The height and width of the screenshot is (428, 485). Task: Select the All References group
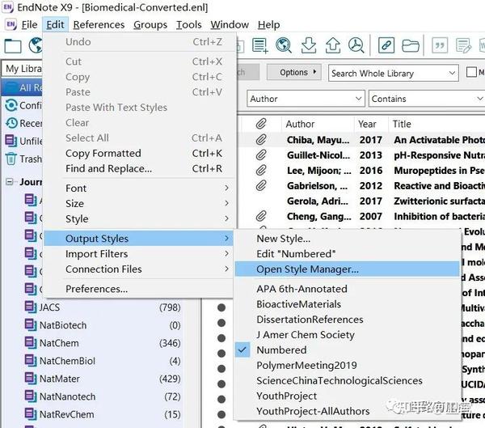click(23, 87)
